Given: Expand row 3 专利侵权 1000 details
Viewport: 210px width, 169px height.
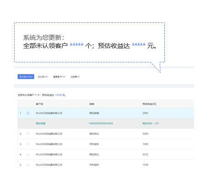Looking at the screenshot, I should [28, 144].
